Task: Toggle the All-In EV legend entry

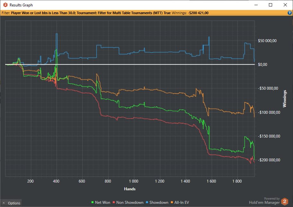Action: (x=180, y=202)
